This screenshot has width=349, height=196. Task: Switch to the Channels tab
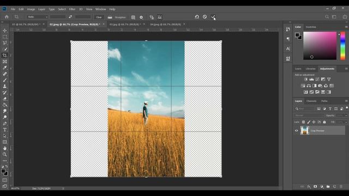[311, 101]
